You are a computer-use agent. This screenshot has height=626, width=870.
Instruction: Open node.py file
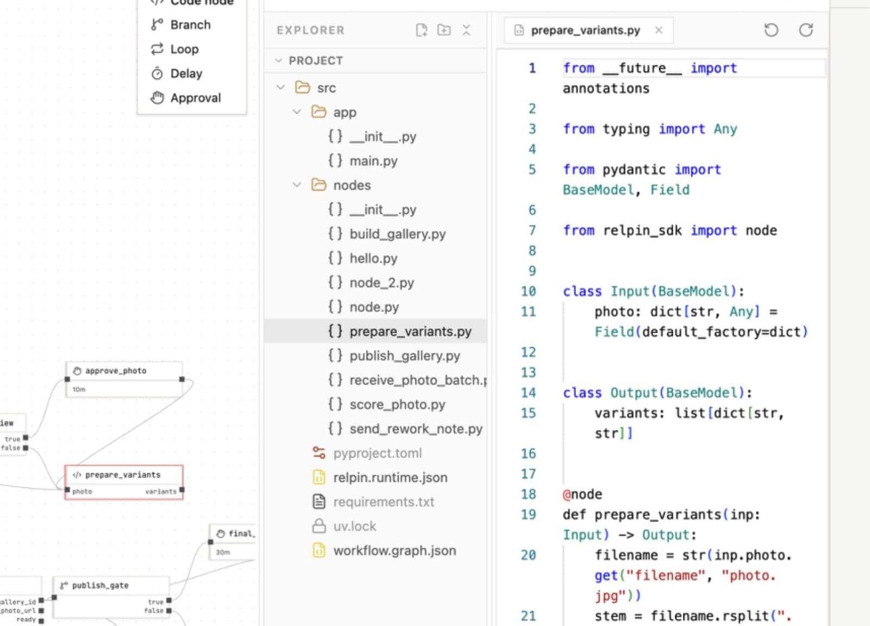point(375,307)
